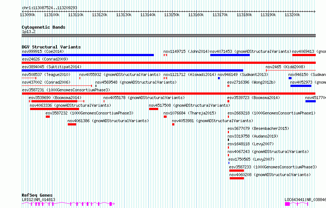Open the nsv2465 (Kidd2008) label
Viewport: 326px width, 208px height.
[285, 67]
